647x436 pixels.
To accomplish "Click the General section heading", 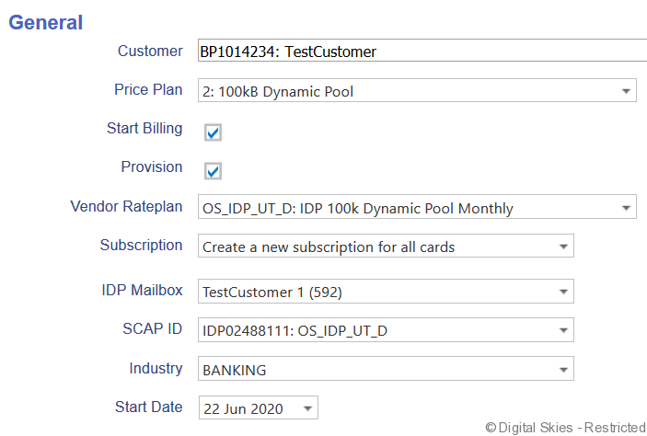I will pyautogui.click(x=45, y=22).
